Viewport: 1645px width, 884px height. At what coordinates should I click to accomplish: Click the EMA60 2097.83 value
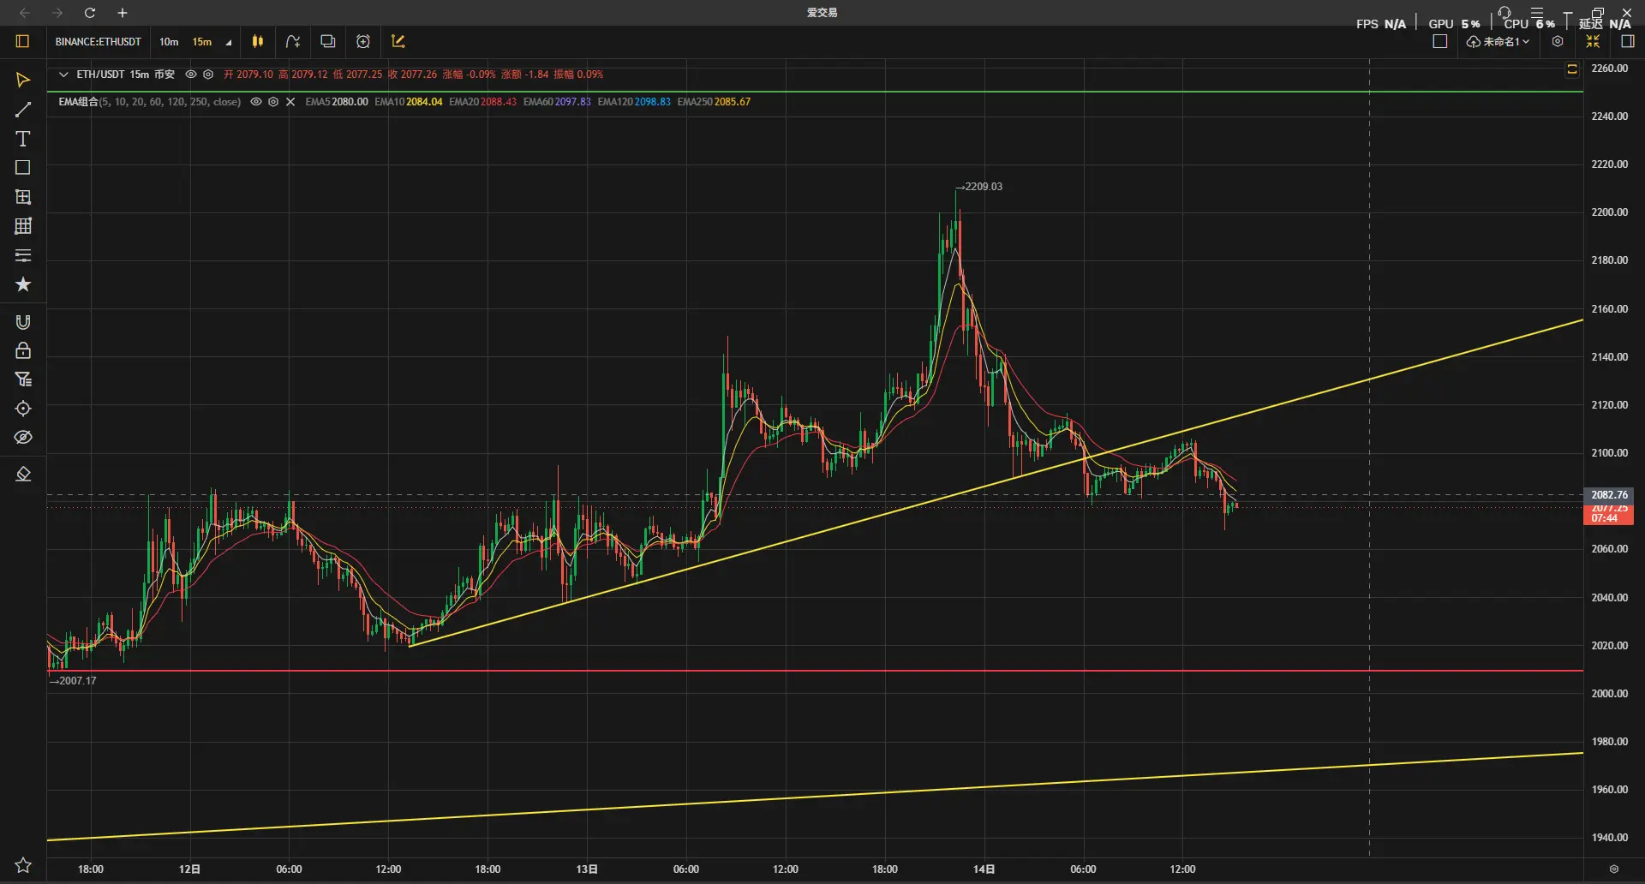coord(558,102)
